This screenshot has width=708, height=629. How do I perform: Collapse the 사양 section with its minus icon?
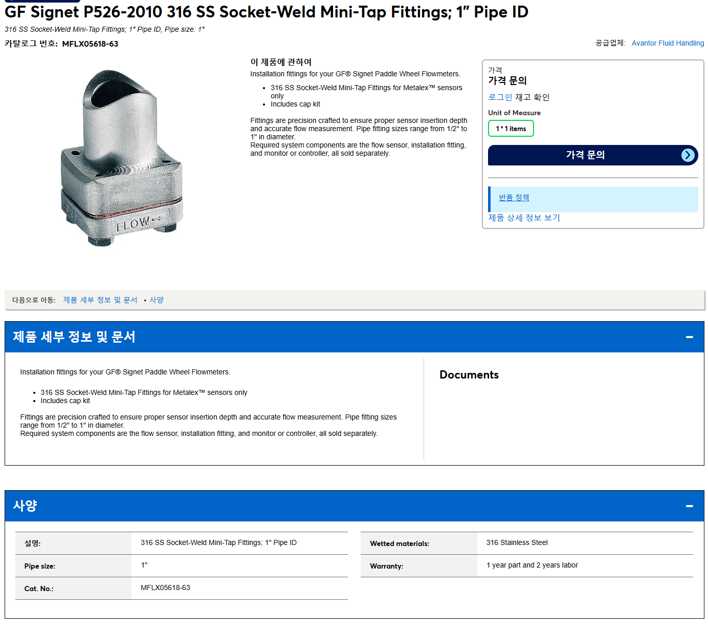point(689,506)
